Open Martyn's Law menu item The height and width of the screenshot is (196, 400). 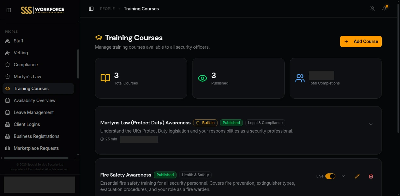(x=38, y=77)
